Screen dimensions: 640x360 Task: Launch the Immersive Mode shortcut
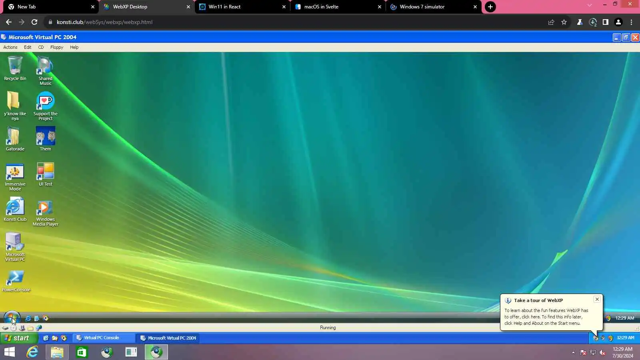tap(15, 176)
